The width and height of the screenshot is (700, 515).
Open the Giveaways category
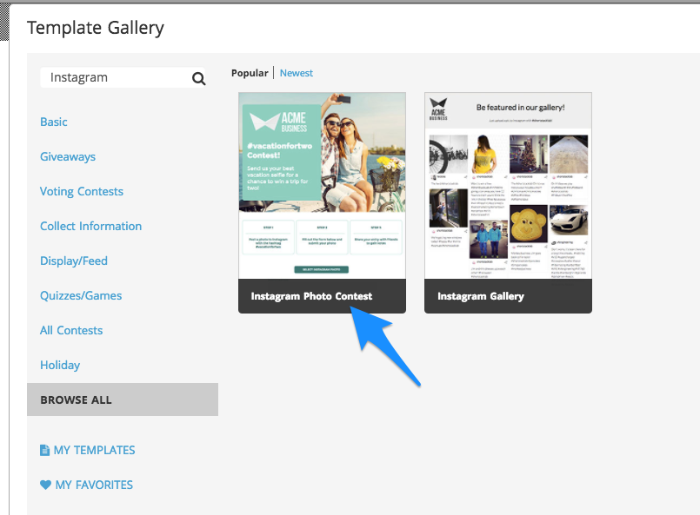pos(68,156)
